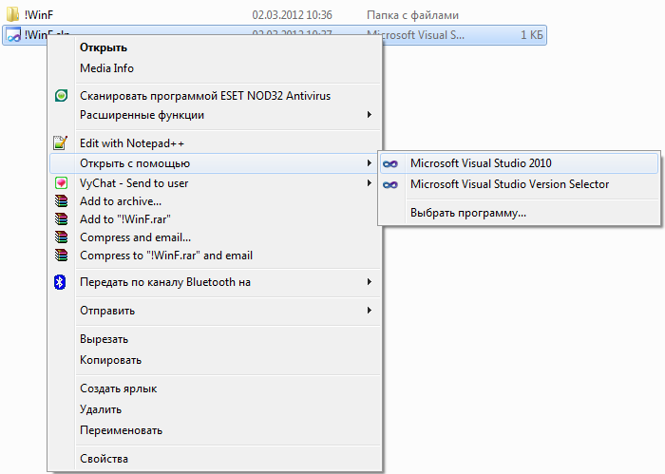
Task: Click WinRAR icon next to Add to archive
Action: click(x=61, y=201)
